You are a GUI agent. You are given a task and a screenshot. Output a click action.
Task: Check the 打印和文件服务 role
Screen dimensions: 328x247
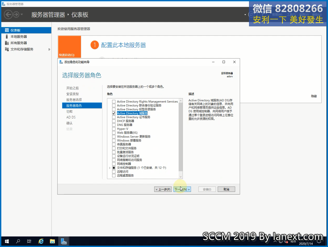114,148
